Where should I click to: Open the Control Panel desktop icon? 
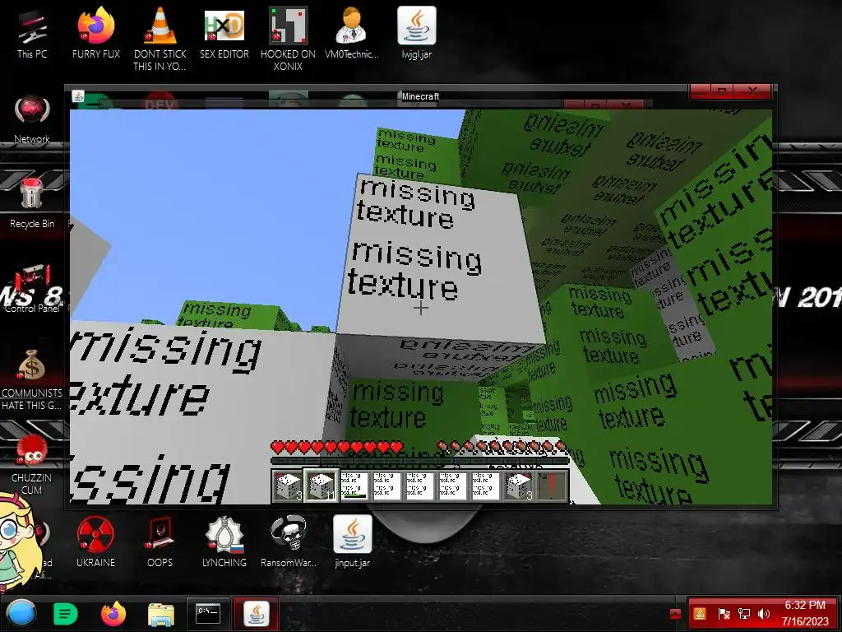tap(32, 287)
